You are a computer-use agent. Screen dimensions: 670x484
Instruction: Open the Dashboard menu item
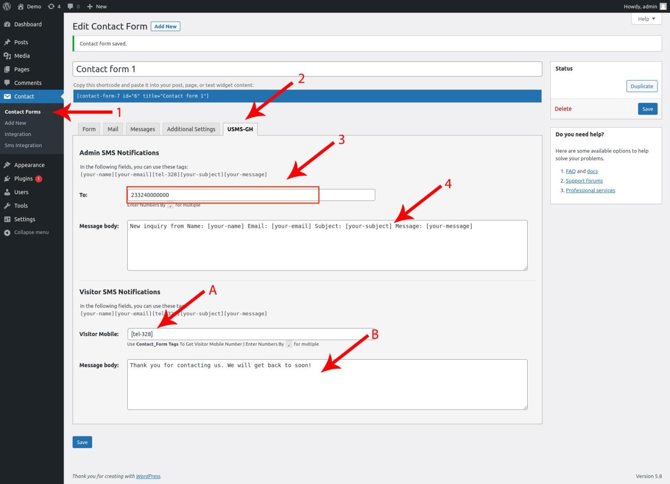28,24
